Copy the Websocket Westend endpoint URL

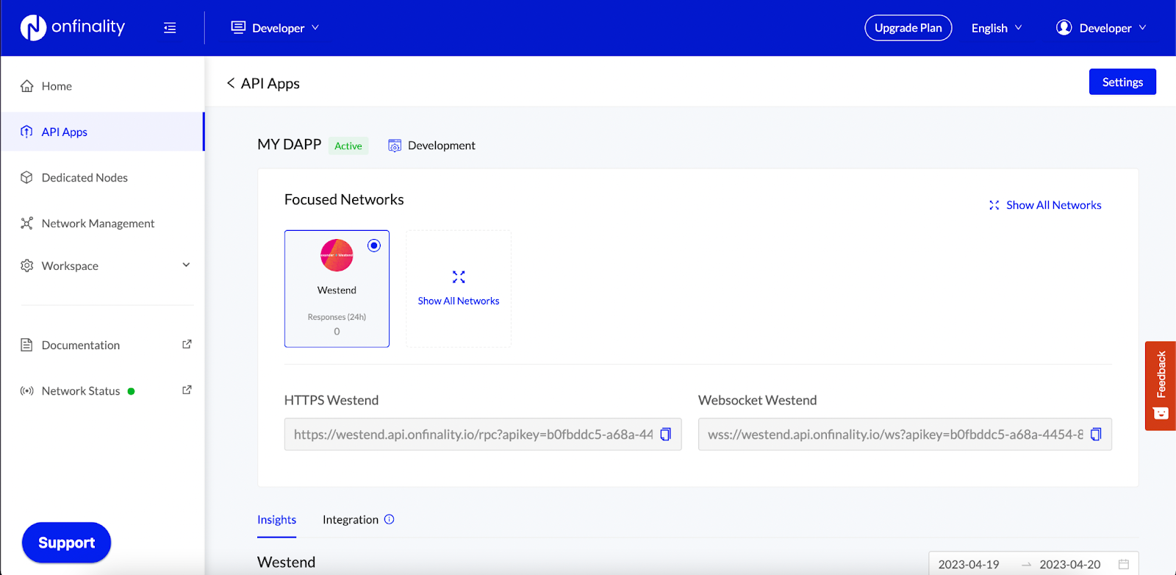[1095, 435]
